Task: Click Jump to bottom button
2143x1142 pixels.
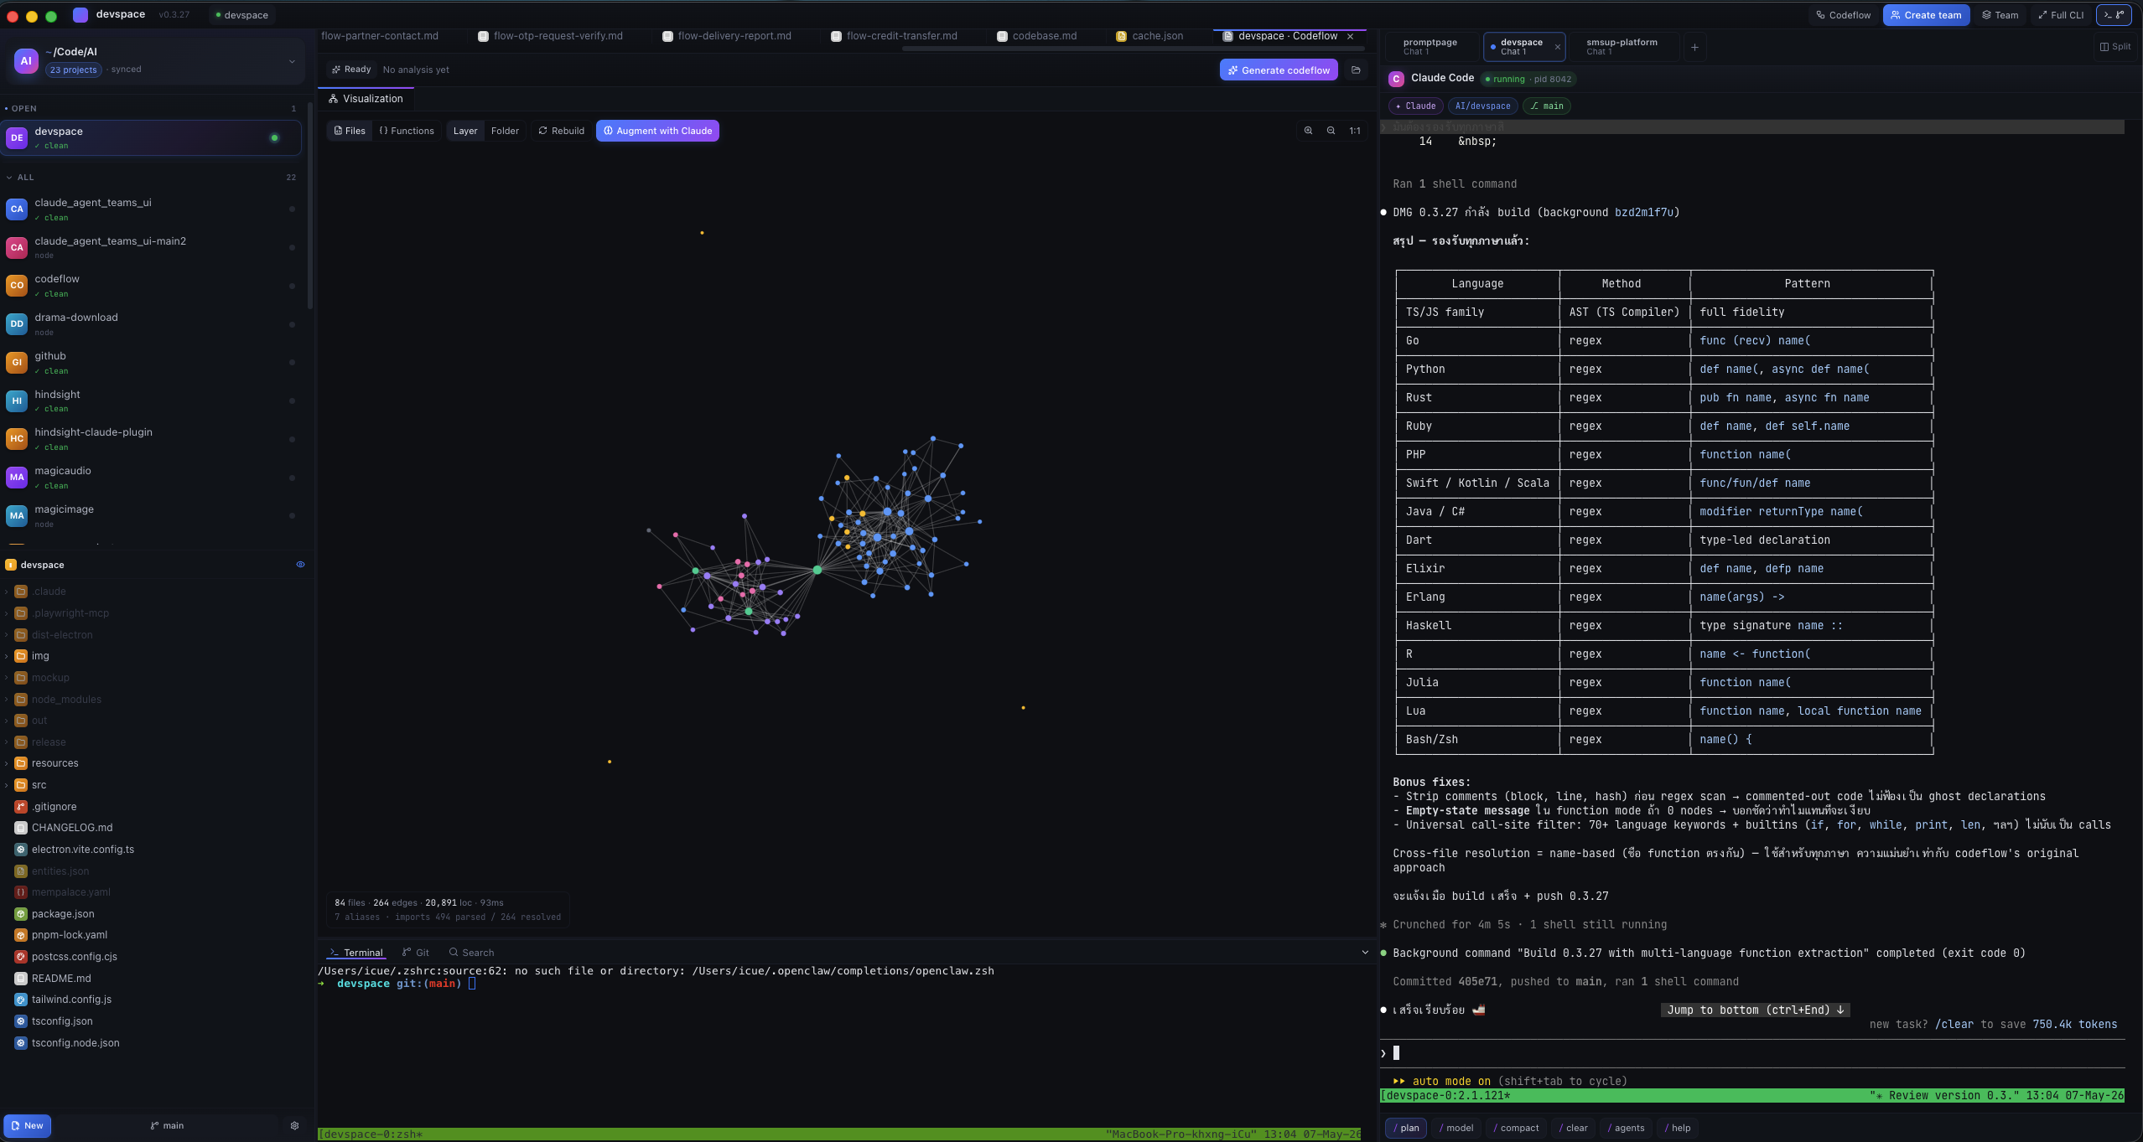Action: (1755, 1010)
